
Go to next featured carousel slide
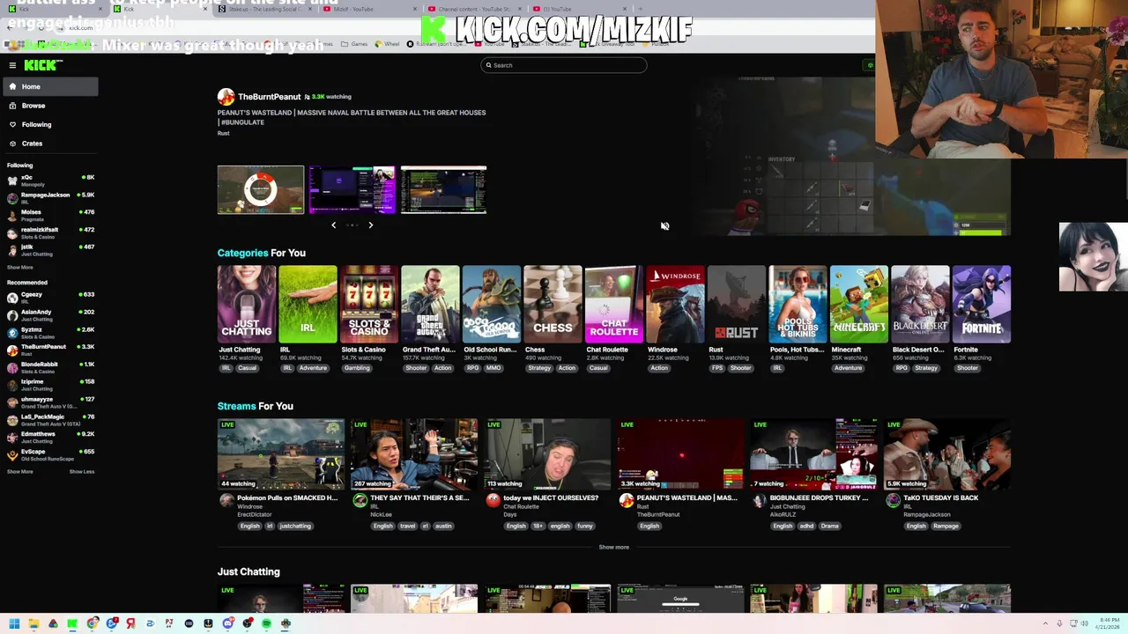pos(370,225)
